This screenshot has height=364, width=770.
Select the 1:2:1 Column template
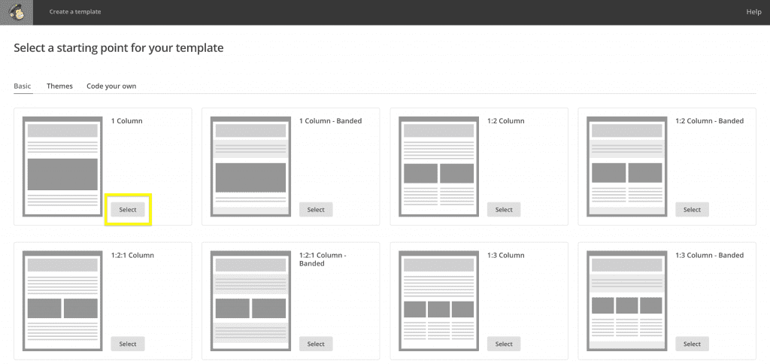point(128,344)
